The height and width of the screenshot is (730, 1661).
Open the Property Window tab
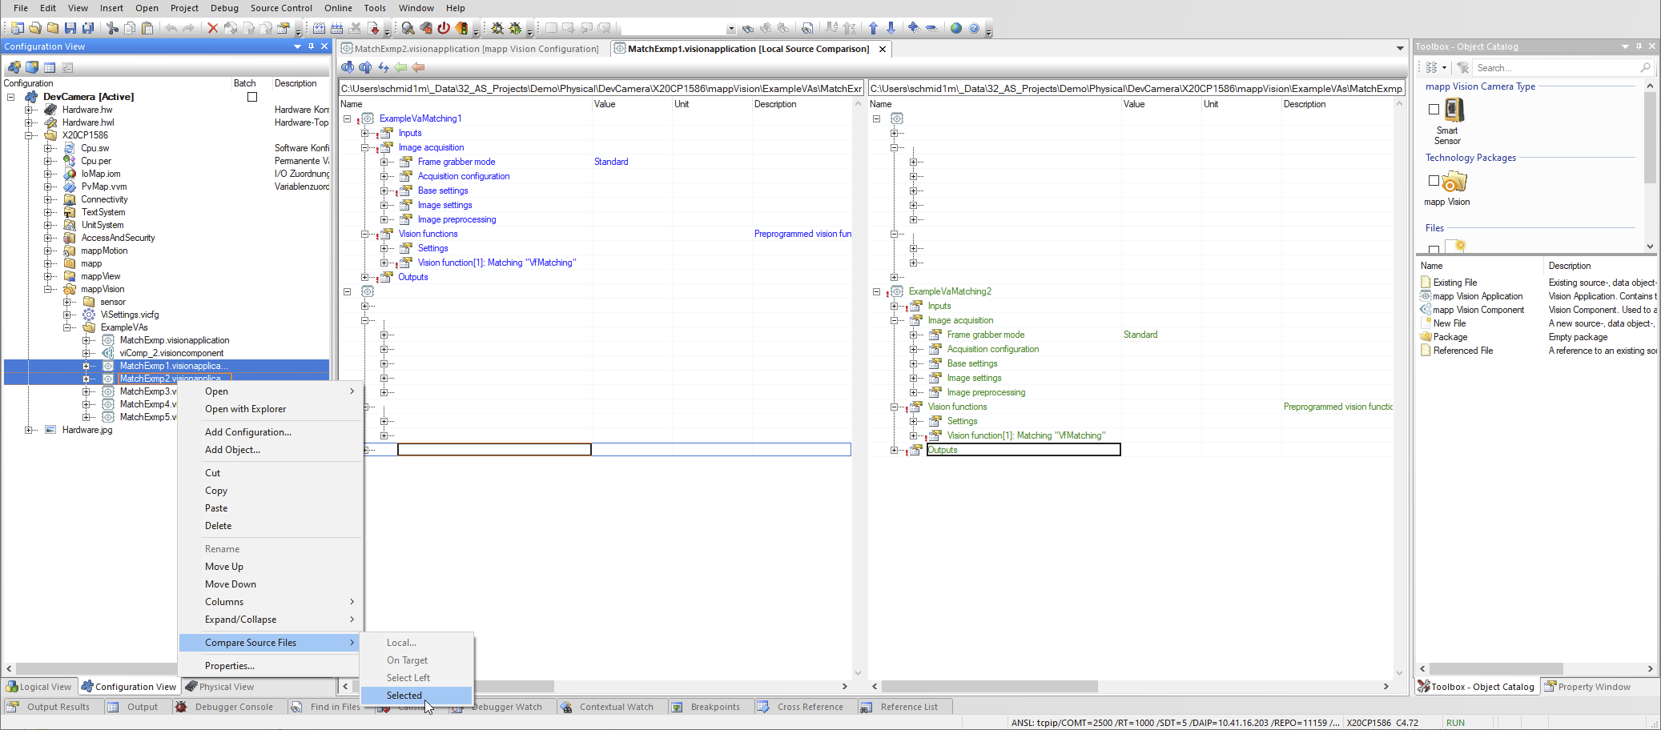point(1588,687)
